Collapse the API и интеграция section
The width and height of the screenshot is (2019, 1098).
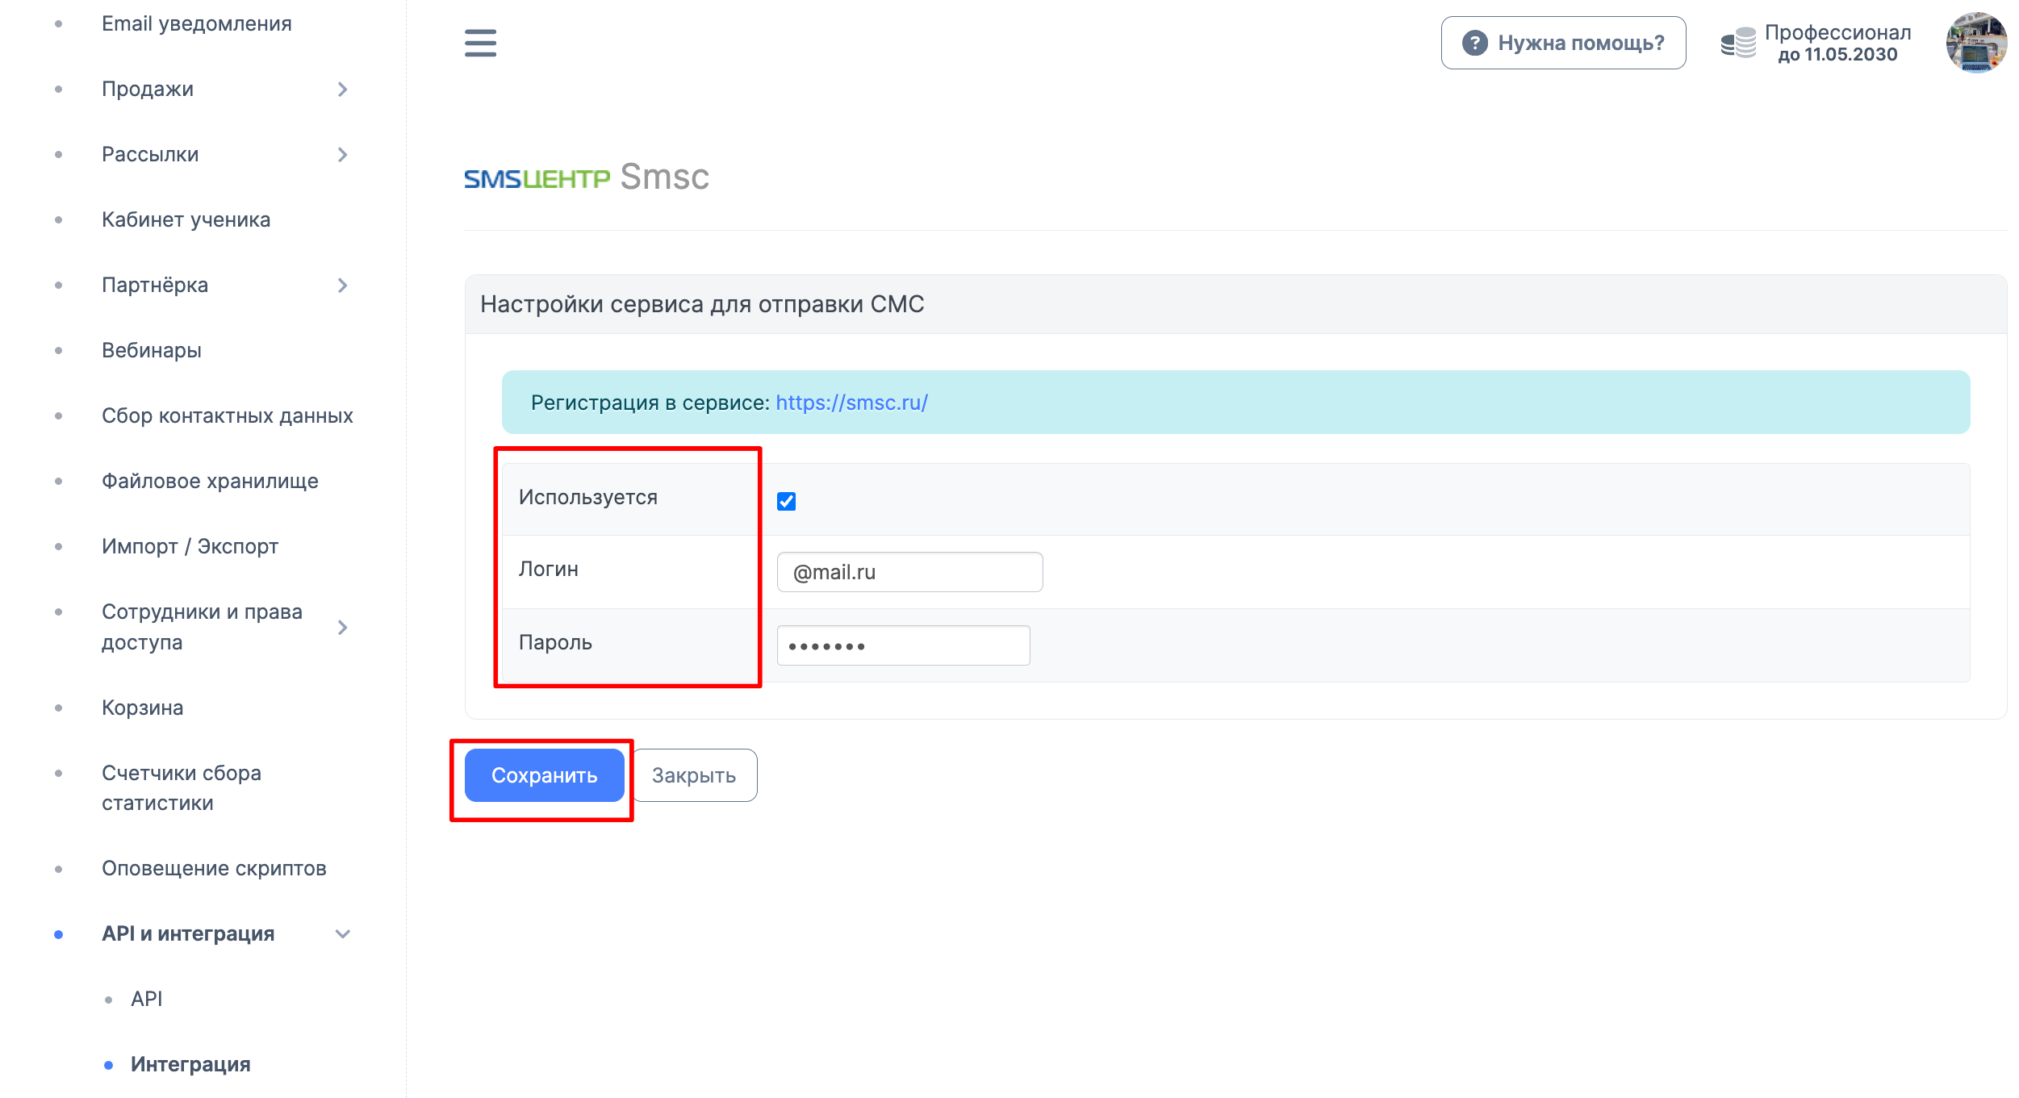coord(342,934)
